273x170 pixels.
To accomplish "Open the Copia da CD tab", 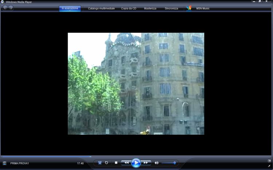I will click(x=129, y=8).
